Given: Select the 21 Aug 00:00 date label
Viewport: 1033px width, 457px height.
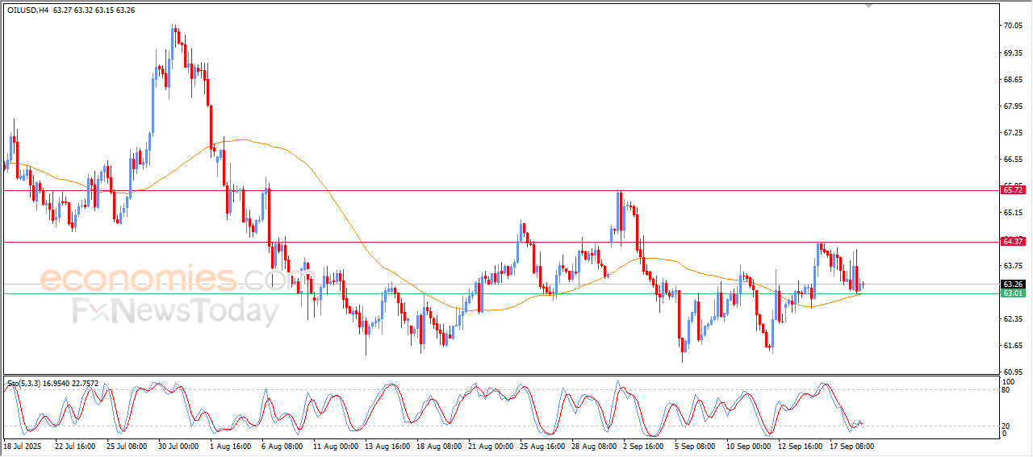Looking at the screenshot, I should pyautogui.click(x=491, y=446).
